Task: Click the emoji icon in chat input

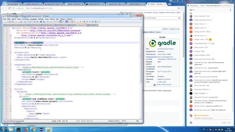Action: [x=191, y=123]
